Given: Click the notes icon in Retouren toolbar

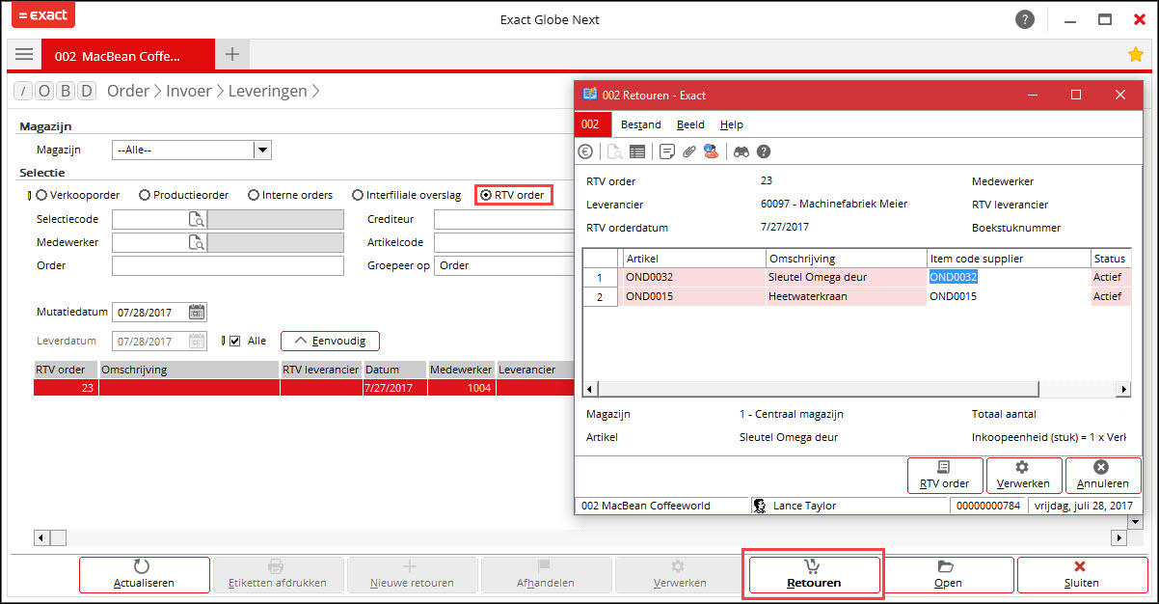Looking at the screenshot, I should pyautogui.click(x=667, y=151).
